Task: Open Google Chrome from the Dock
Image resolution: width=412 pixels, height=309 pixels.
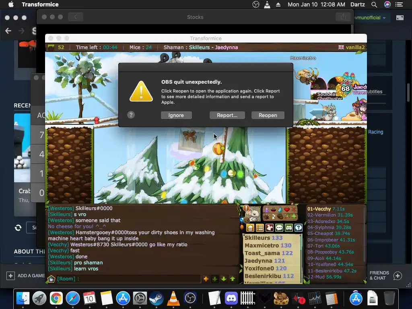Action: point(56,298)
